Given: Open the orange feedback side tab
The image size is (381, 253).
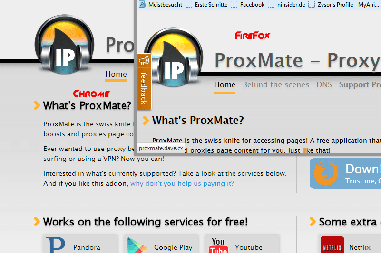Looking at the screenshot, I should click(x=144, y=82).
